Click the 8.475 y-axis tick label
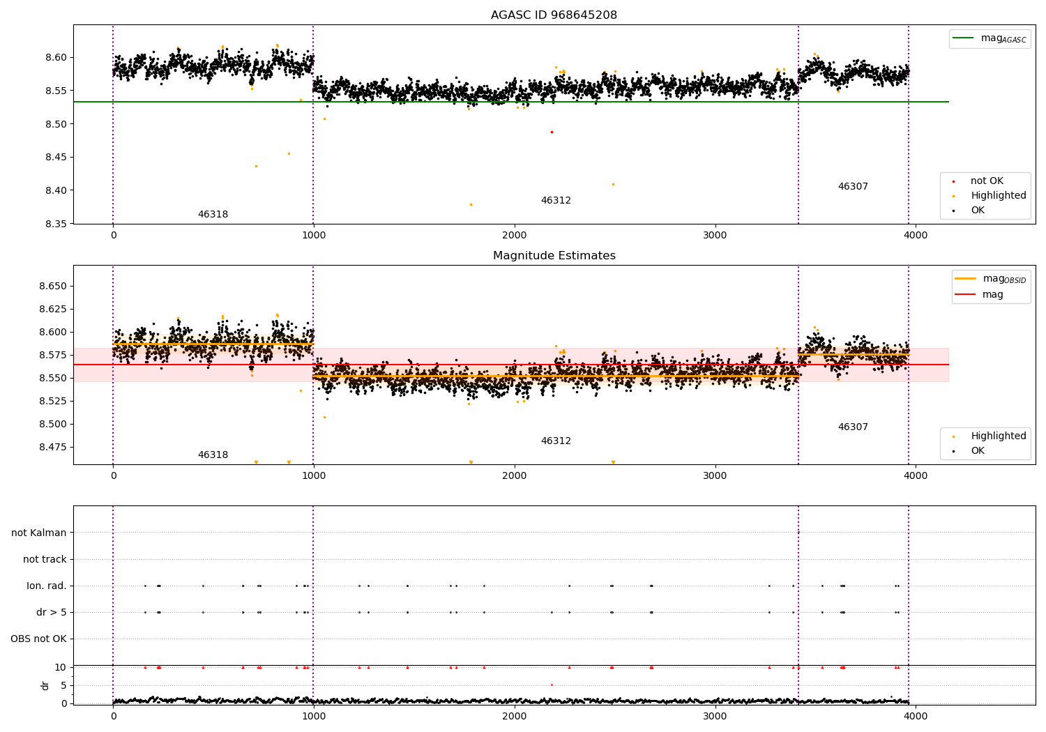The height and width of the screenshot is (732, 1046). click(52, 448)
